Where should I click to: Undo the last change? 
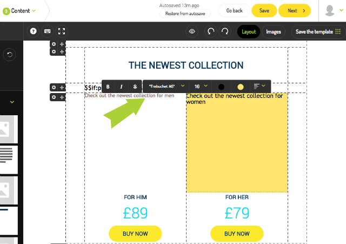coord(211,31)
